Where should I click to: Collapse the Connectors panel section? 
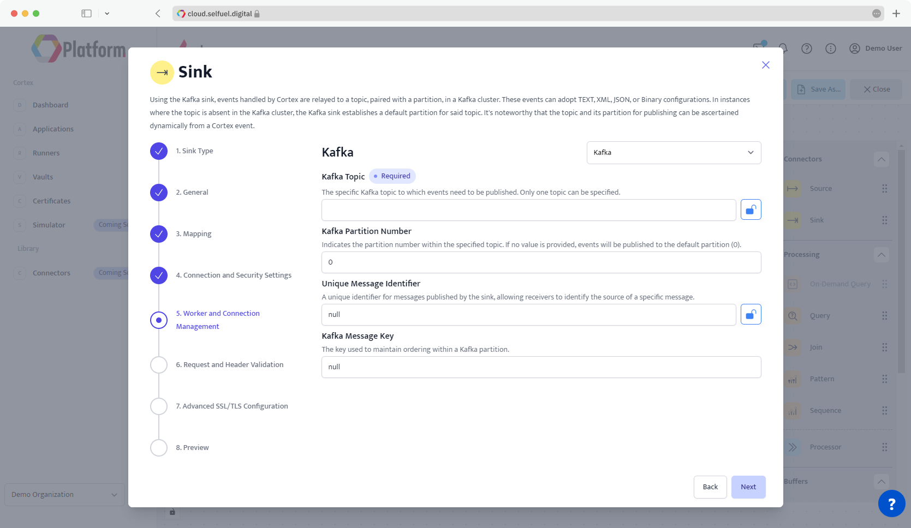881,160
